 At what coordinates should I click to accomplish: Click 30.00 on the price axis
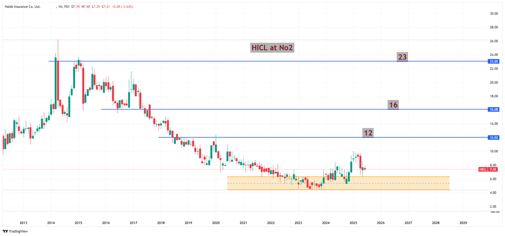[x=494, y=13]
